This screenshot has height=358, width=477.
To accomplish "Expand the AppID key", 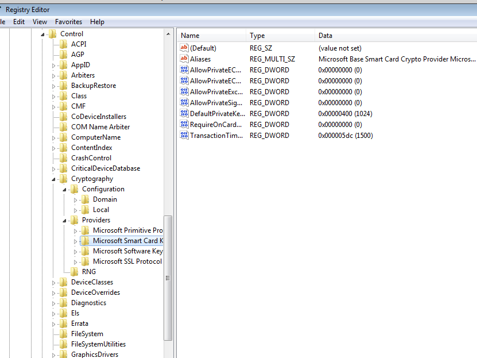I will (x=53, y=66).
